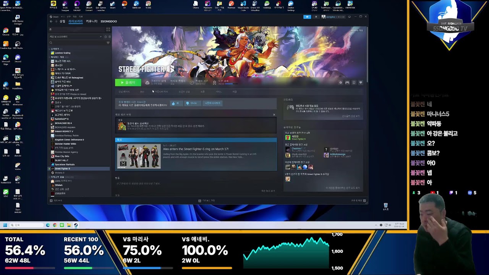
Task: Open the 'Alex enters the Street Fighter 6 ring' headline
Action: coord(196,149)
